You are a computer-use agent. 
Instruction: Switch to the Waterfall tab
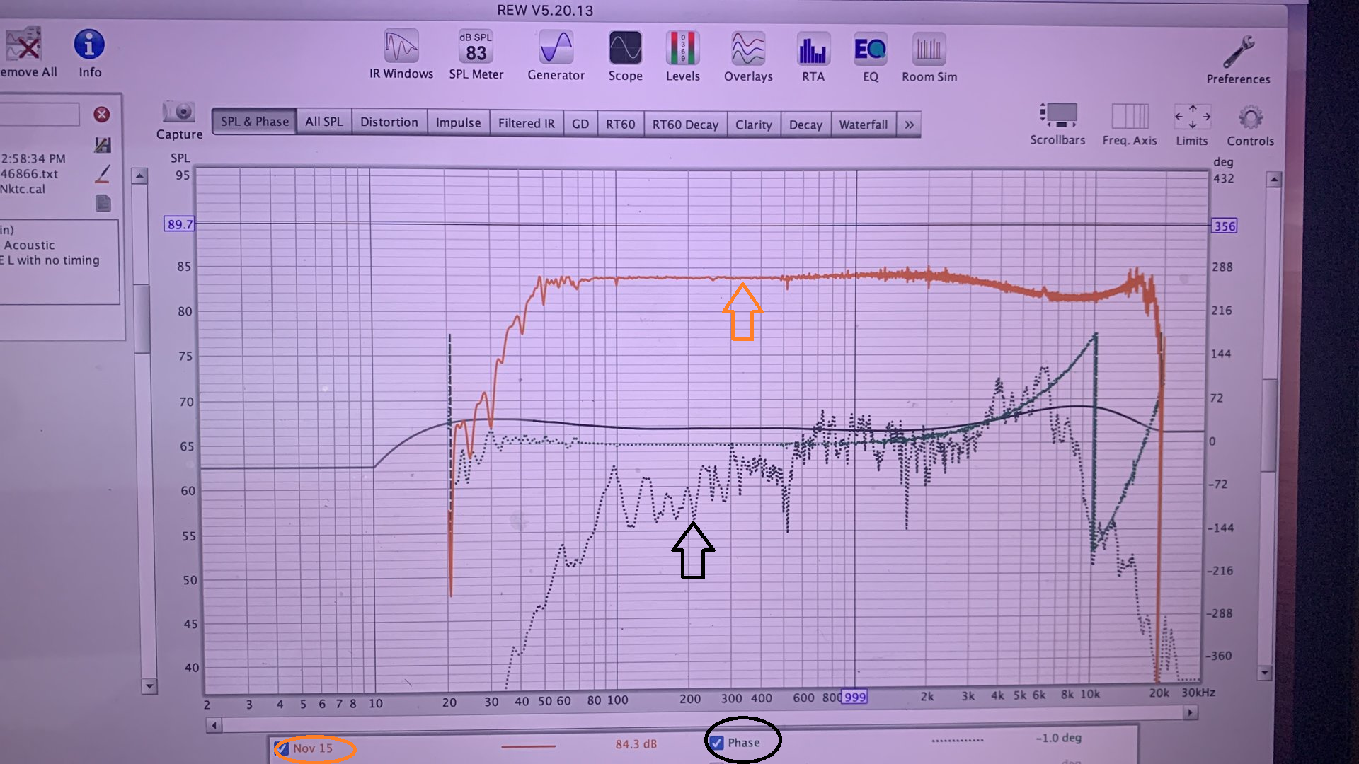[863, 125]
